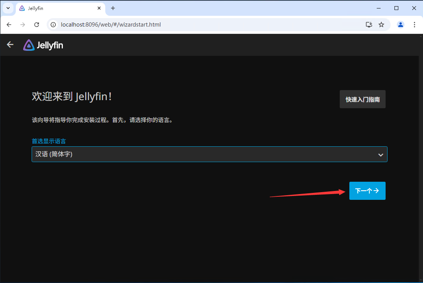The width and height of the screenshot is (423, 283).
Task: Click the 下一个 button to continue setup
Action: coord(367,191)
